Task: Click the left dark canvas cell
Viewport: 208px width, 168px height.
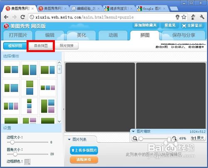Action: pyautogui.click(x=100, y=97)
